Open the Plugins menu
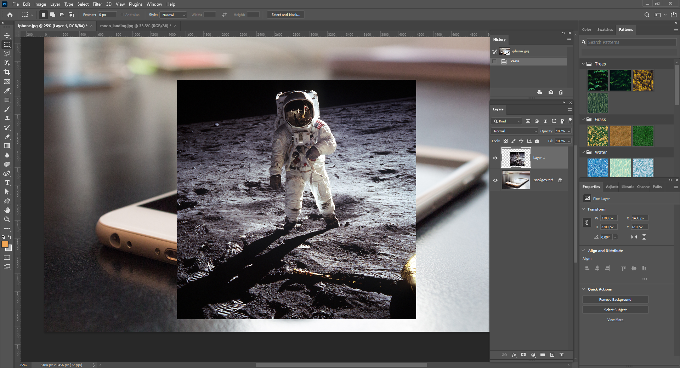Viewport: 680px width, 368px height. tap(135, 4)
